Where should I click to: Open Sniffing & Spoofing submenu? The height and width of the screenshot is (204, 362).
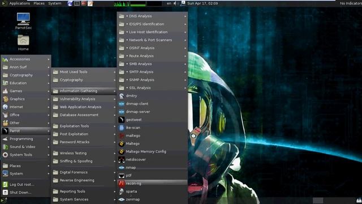[84, 161]
